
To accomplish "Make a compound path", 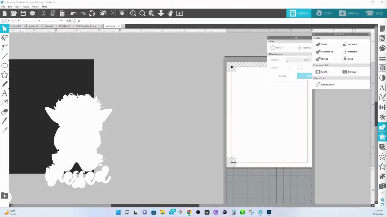I will tap(321, 72).
